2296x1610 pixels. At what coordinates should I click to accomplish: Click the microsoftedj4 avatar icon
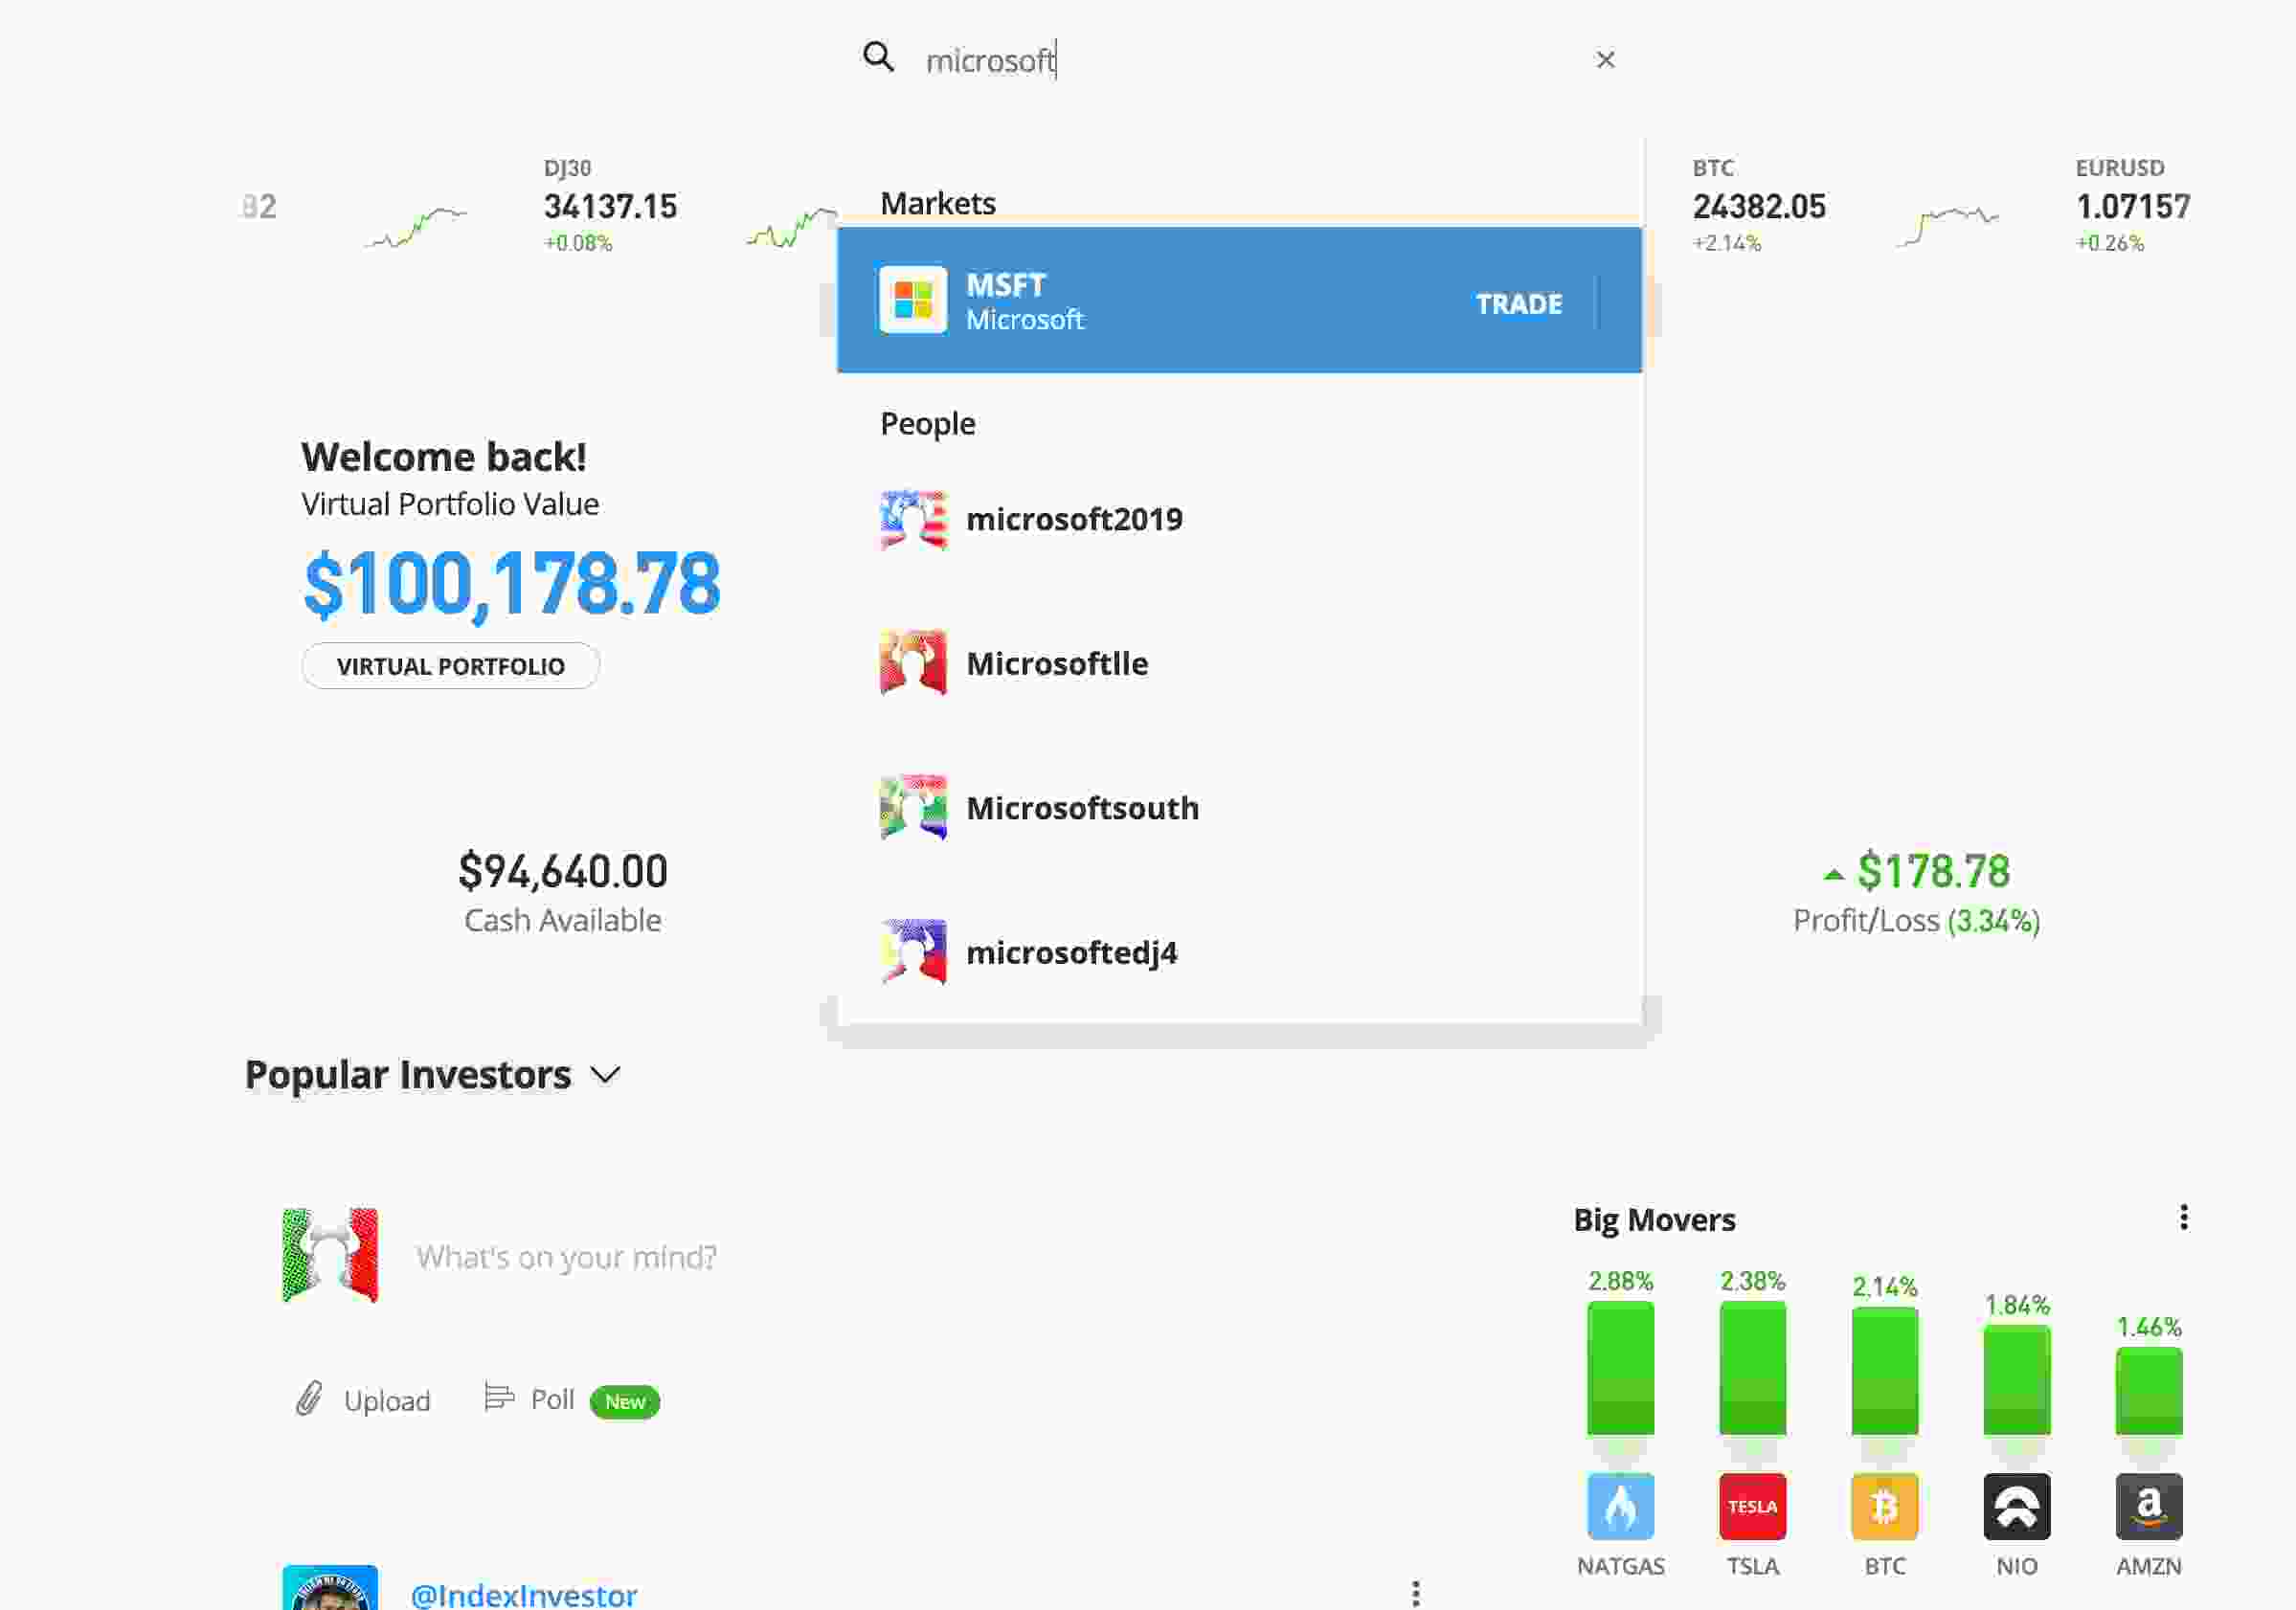912,952
